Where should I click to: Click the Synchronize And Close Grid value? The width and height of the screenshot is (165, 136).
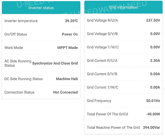(x=55, y=63)
